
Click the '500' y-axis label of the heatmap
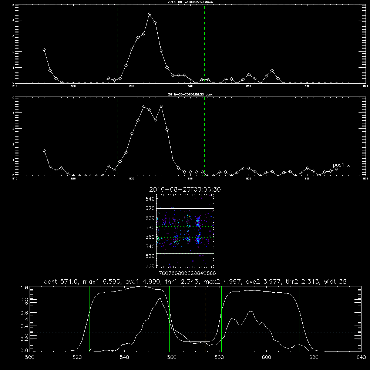[150, 266]
